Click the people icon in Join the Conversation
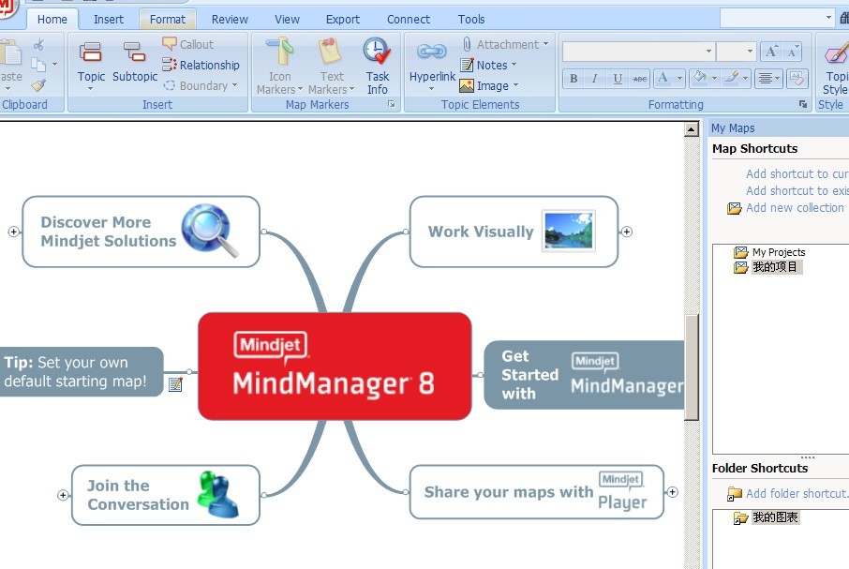 click(217, 494)
